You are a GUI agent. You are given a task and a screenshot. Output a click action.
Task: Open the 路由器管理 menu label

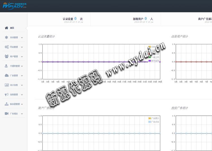pyautogui.click(x=15, y=104)
